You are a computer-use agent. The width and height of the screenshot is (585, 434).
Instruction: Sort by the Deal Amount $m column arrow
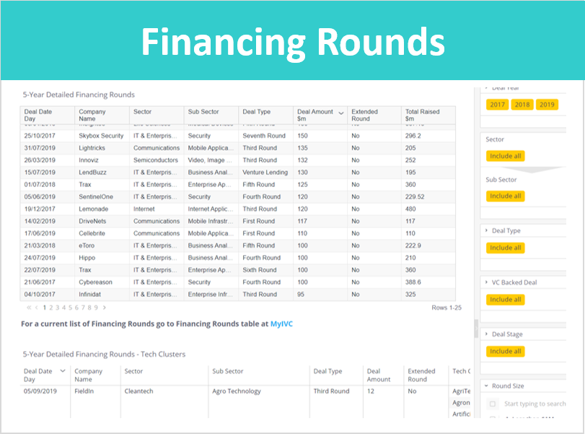[340, 113]
